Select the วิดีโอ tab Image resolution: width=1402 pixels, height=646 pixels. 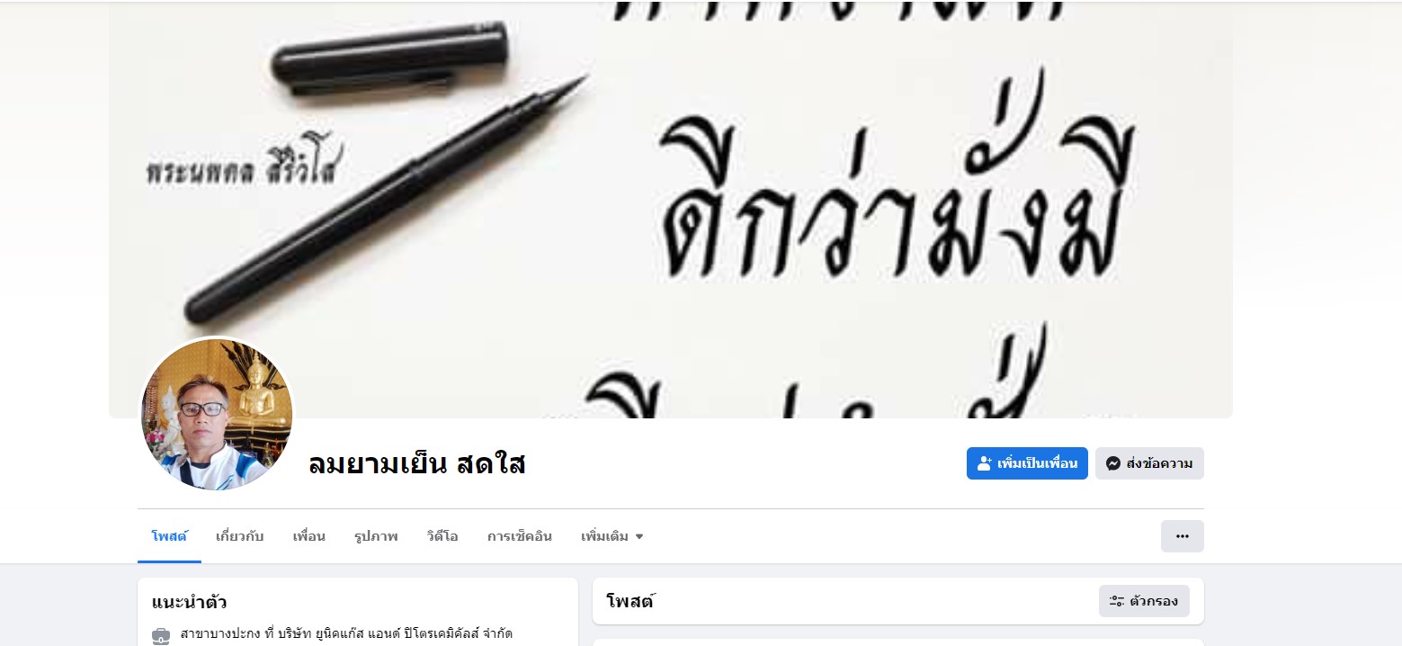[442, 536]
